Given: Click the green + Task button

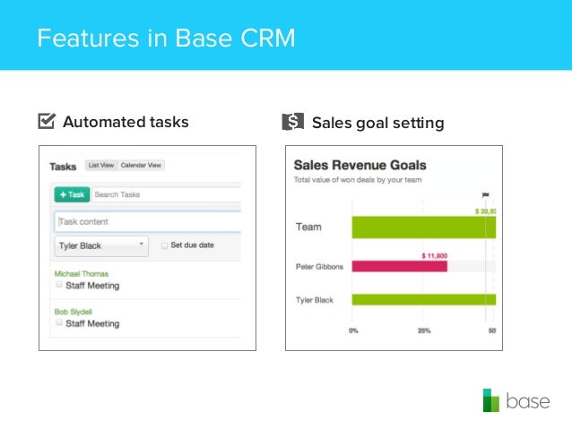Looking at the screenshot, I should (x=72, y=194).
